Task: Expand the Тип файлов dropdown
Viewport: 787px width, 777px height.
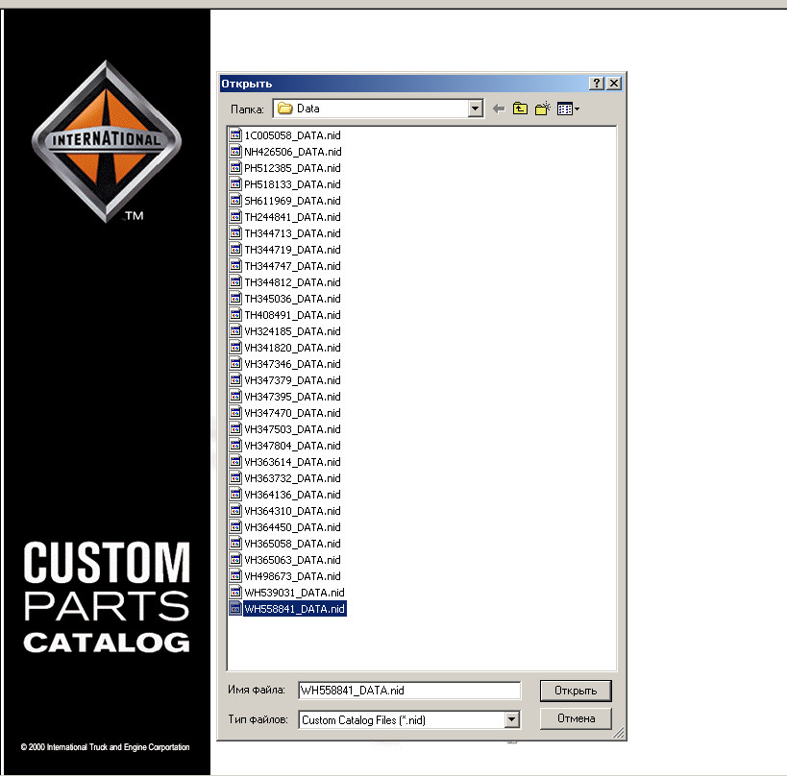Action: [512, 719]
